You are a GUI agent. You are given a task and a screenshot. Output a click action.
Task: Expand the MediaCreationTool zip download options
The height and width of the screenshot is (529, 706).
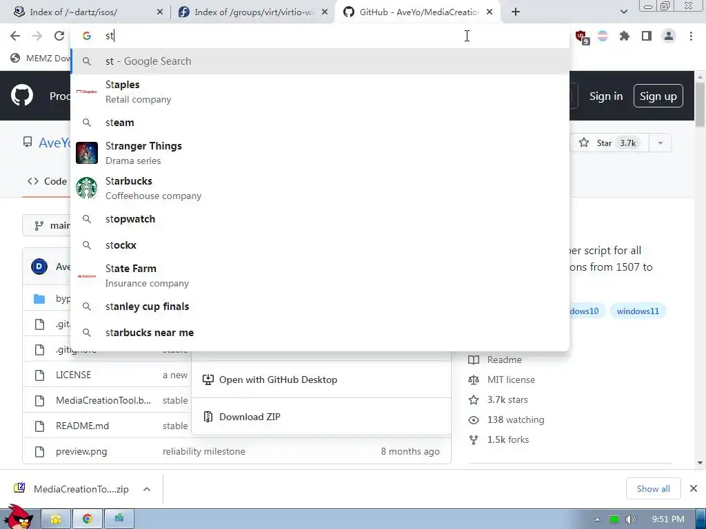pyautogui.click(x=147, y=489)
